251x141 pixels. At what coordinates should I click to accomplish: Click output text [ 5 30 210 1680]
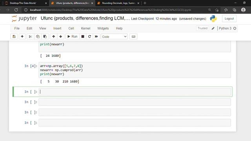[60, 81]
